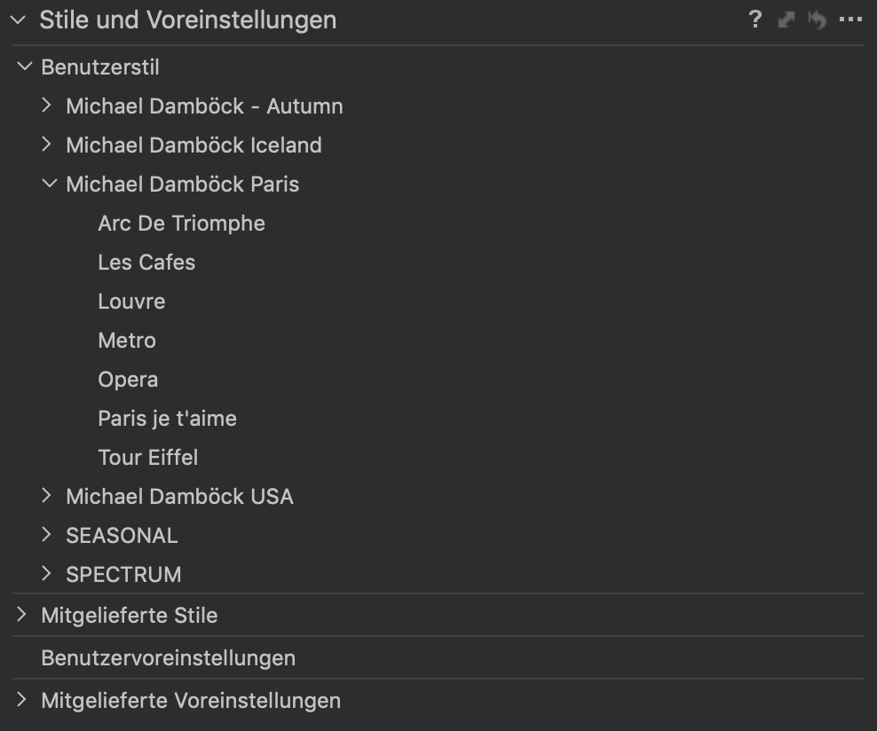
Task: Apply the Louvre style
Action: click(x=131, y=302)
